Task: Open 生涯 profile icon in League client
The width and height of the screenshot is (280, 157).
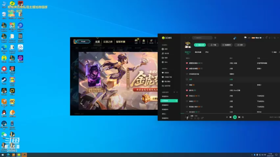Action: tap(136, 41)
